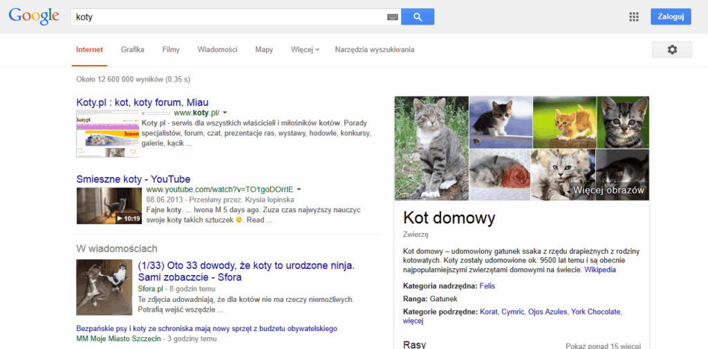
Task: Open the Korat link
Action: pyautogui.click(x=488, y=312)
